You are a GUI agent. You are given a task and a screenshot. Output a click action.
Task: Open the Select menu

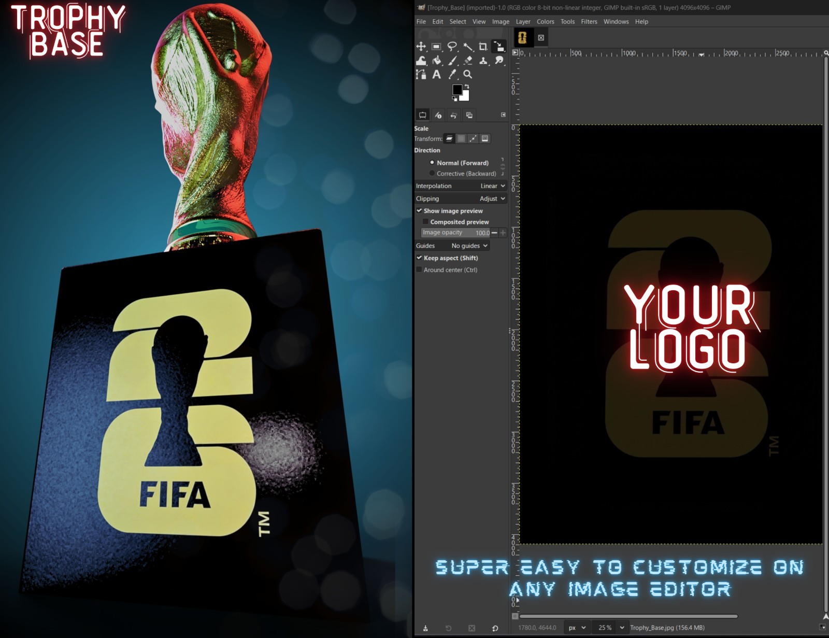pyautogui.click(x=458, y=22)
